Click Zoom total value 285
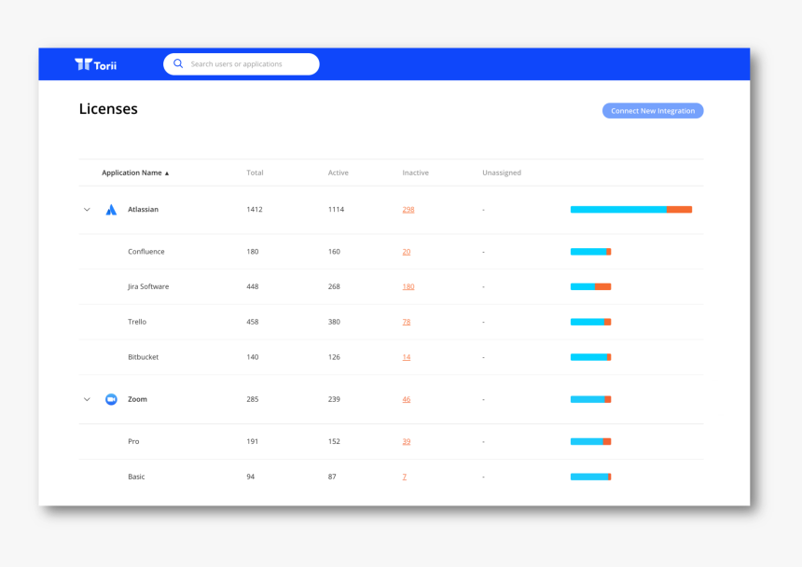802x567 pixels. [x=252, y=399]
